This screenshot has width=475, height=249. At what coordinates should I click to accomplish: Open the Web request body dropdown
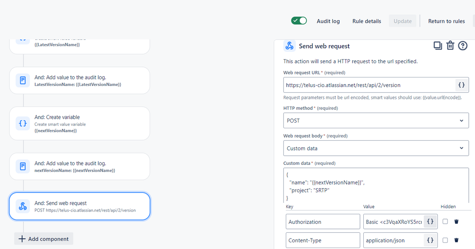[376, 148]
